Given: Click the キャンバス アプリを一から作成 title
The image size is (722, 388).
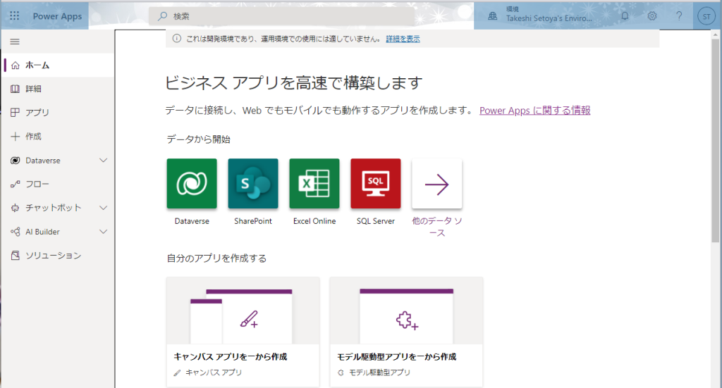Looking at the screenshot, I should click(231, 357).
